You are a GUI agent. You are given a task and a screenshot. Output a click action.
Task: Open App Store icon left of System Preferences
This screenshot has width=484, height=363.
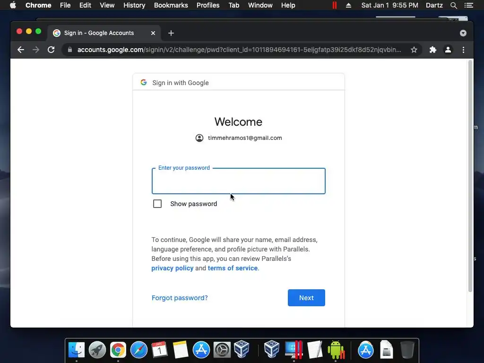pyautogui.click(x=201, y=350)
